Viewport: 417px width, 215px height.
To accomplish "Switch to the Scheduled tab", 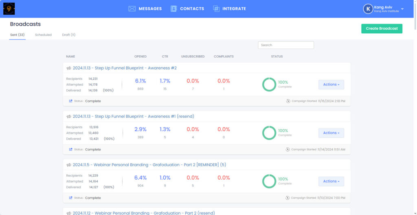I will [43, 35].
